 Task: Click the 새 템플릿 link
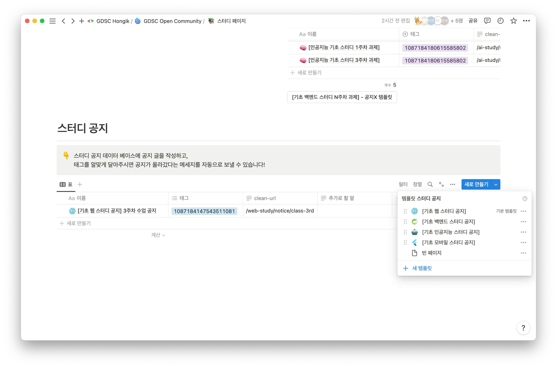(x=422, y=268)
